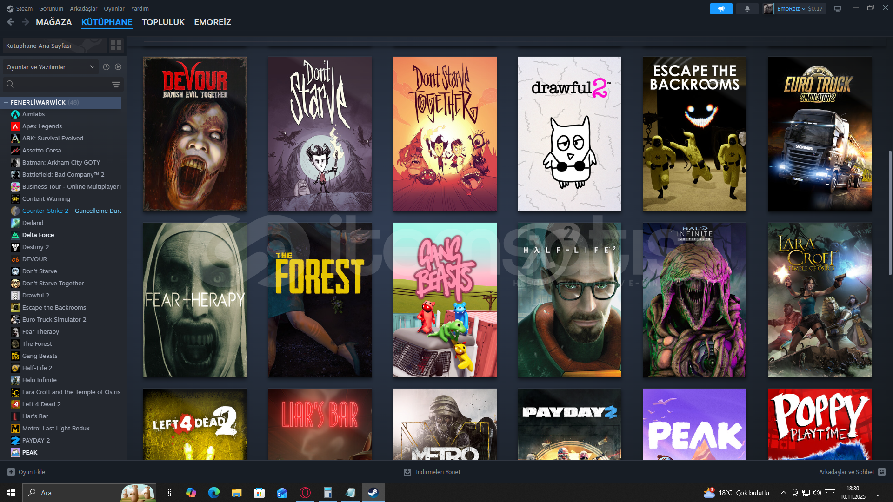Toggle sort by recent activity clock icon
The image size is (893, 502).
pyautogui.click(x=106, y=67)
